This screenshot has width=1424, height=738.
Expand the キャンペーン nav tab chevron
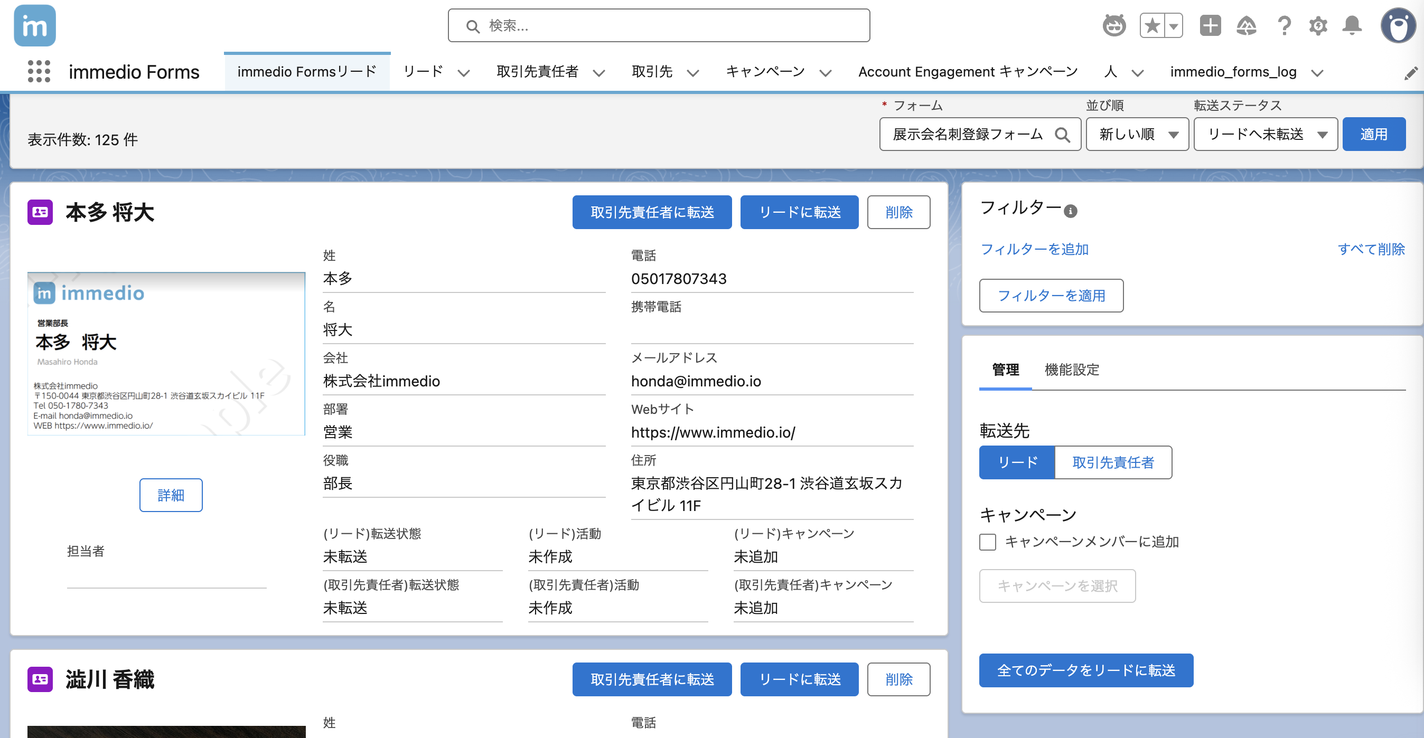coord(826,73)
